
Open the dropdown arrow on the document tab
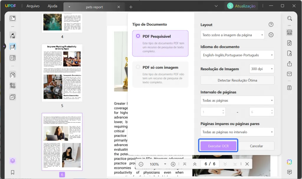coord(69,7)
